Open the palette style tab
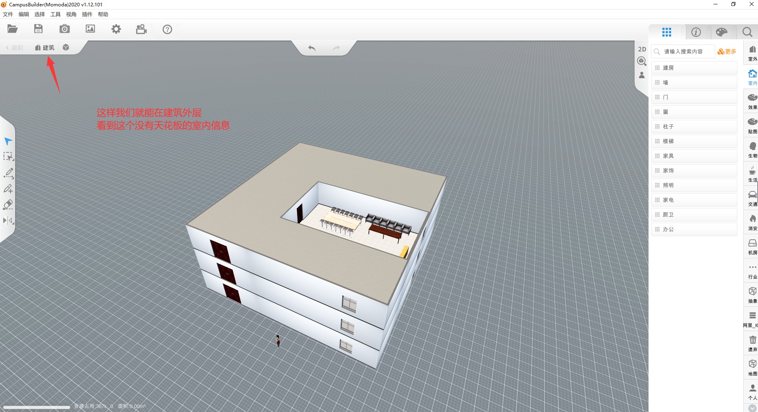 coord(722,32)
